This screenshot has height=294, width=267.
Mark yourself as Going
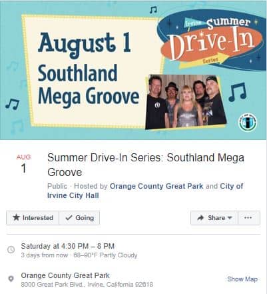[x=80, y=218]
